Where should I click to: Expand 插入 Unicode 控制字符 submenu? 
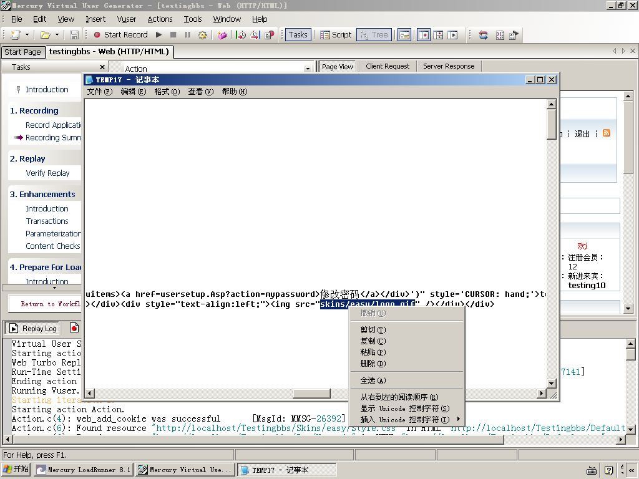tap(407, 420)
